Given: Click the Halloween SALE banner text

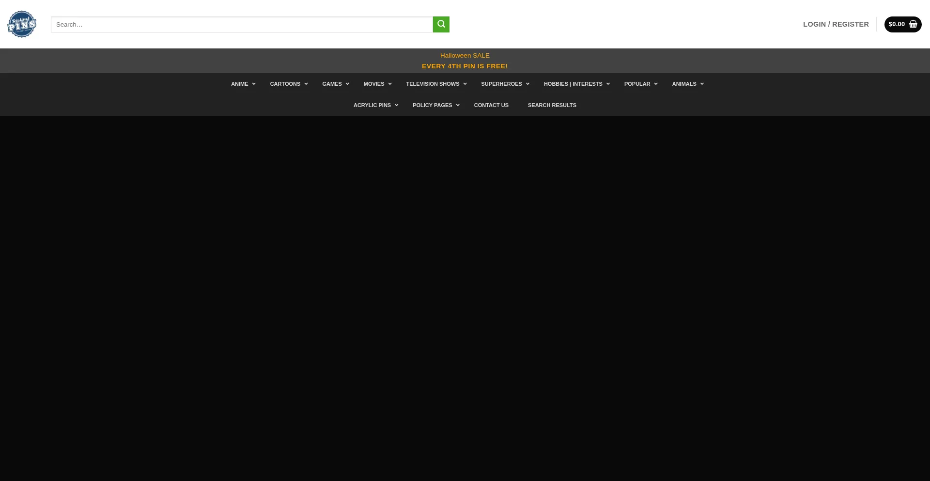Looking at the screenshot, I should click(465, 56).
